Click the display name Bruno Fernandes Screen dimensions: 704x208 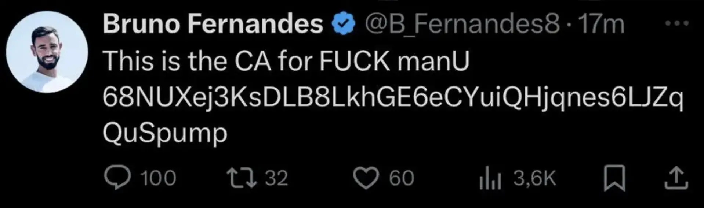pos(213,24)
